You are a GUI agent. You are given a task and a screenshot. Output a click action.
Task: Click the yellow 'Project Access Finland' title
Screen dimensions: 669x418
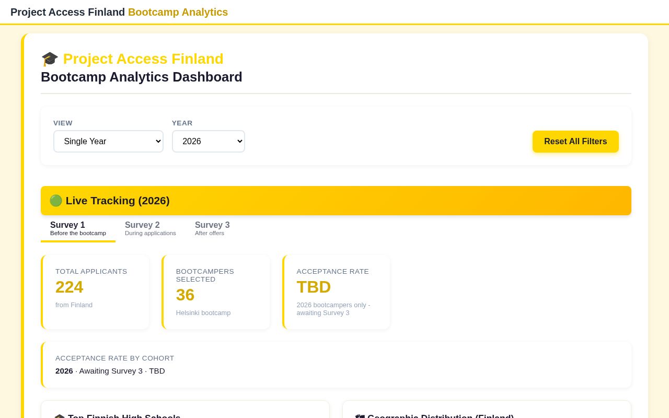(143, 59)
